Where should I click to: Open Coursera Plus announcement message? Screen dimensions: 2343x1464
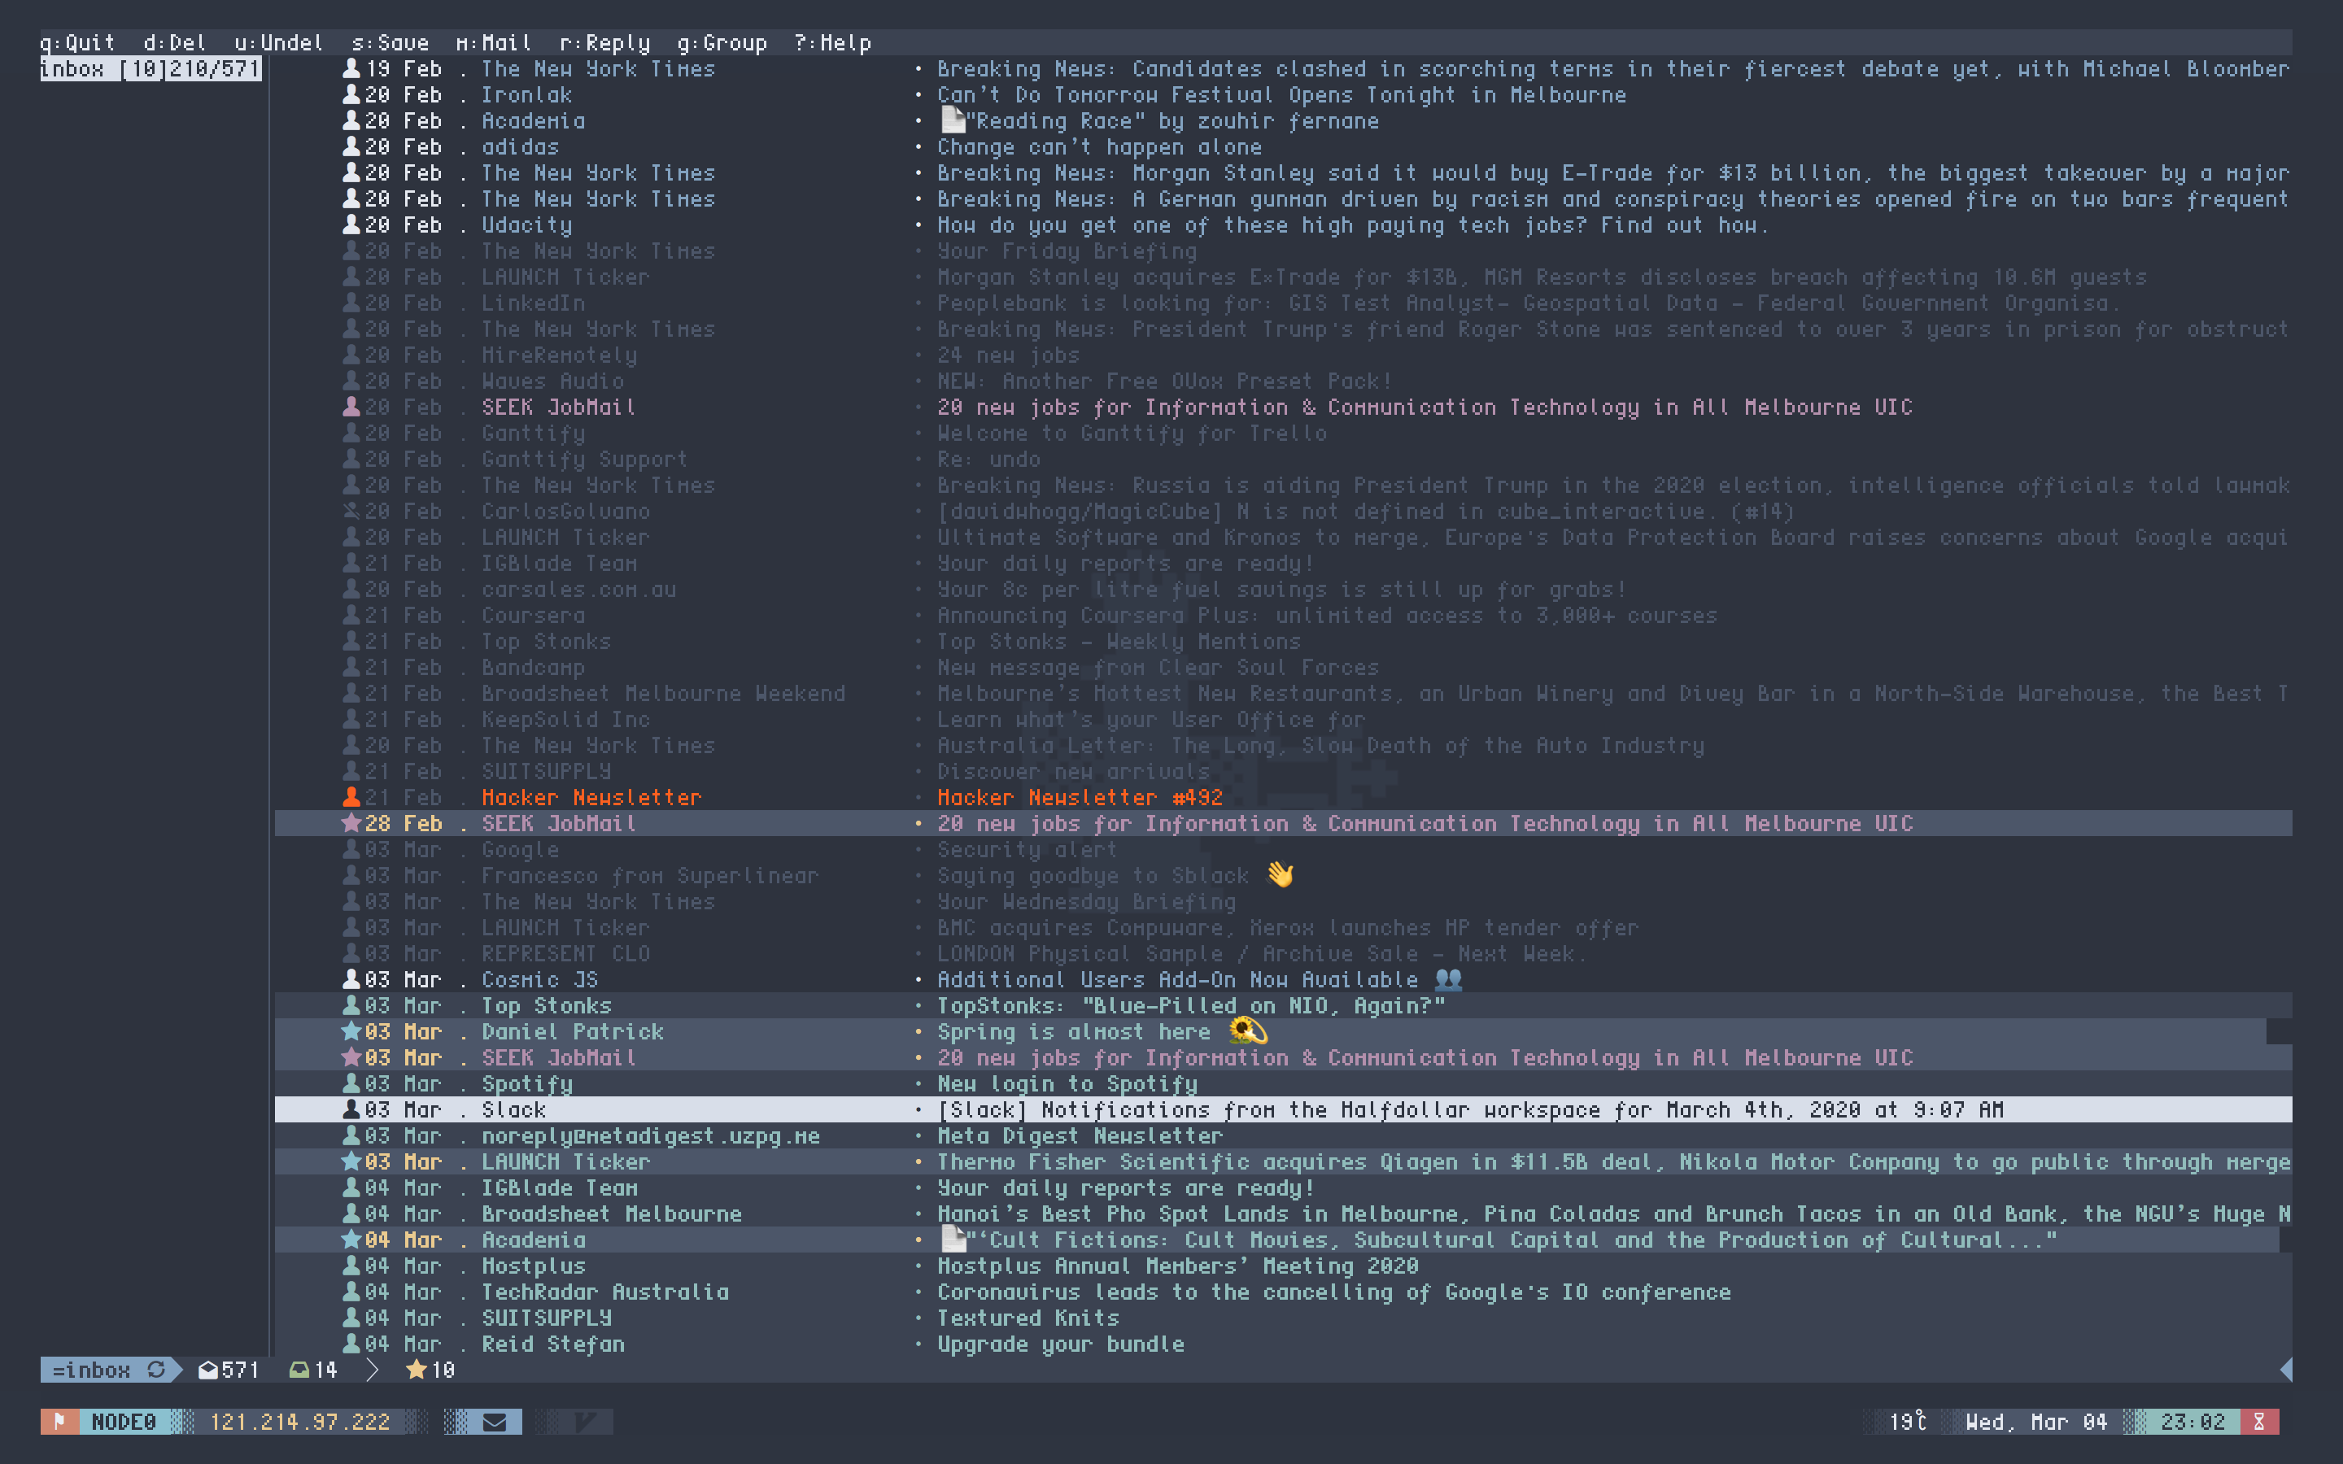pos(1283,615)
